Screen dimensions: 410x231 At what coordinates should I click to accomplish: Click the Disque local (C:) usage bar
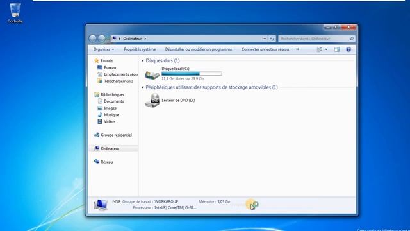[x=192, y=74]
